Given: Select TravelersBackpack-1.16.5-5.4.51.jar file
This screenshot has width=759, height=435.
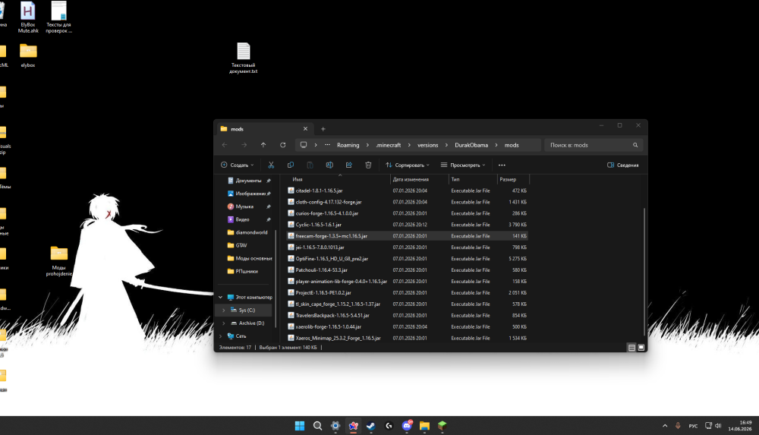Looking at the screenshot, I should click(x=407, y=315).
